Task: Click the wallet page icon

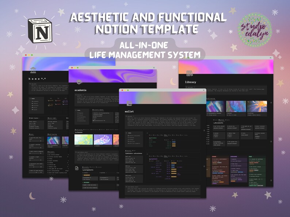Action: [x=129, y=103]
